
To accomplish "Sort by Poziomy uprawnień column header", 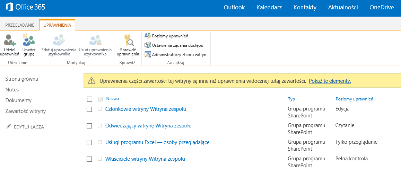I will 355,99.
